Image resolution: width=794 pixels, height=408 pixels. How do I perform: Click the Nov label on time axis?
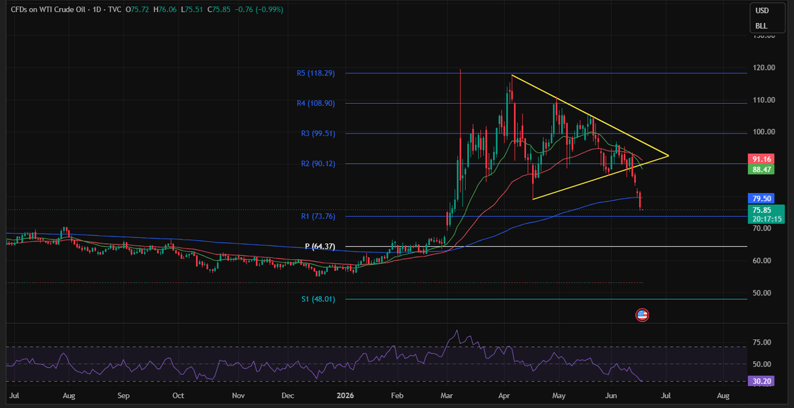point(239,396)
